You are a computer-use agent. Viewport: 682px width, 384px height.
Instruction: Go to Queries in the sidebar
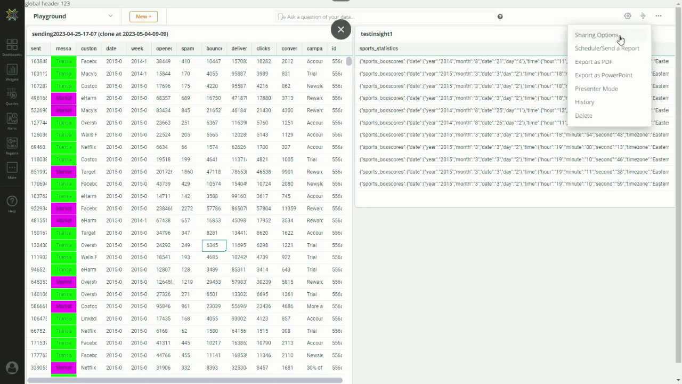(12, 97)
